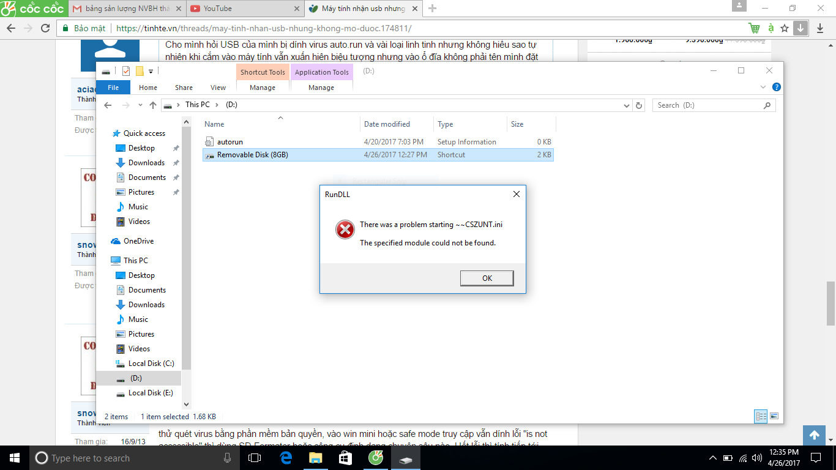Open the Customize Quick Access Toolbar dropdown
Screen dimensions: 836x470
click(x=151, y=72)
